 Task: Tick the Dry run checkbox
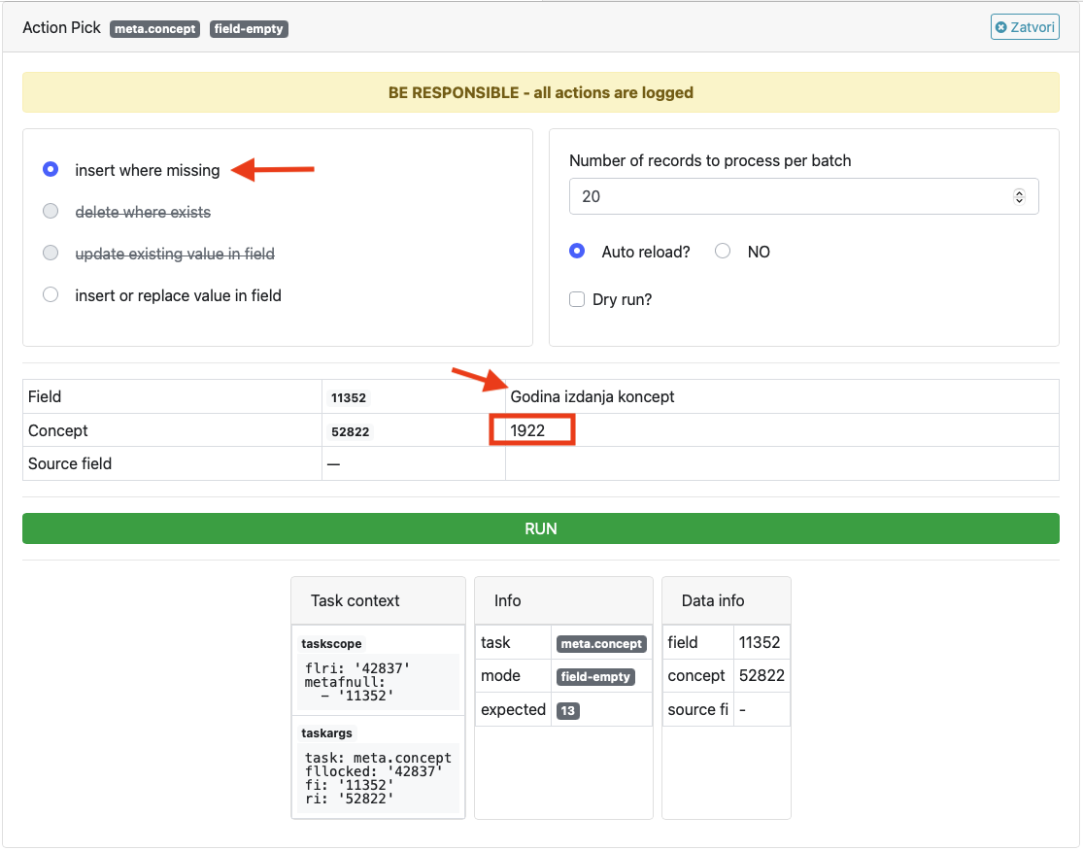point(577,299)
